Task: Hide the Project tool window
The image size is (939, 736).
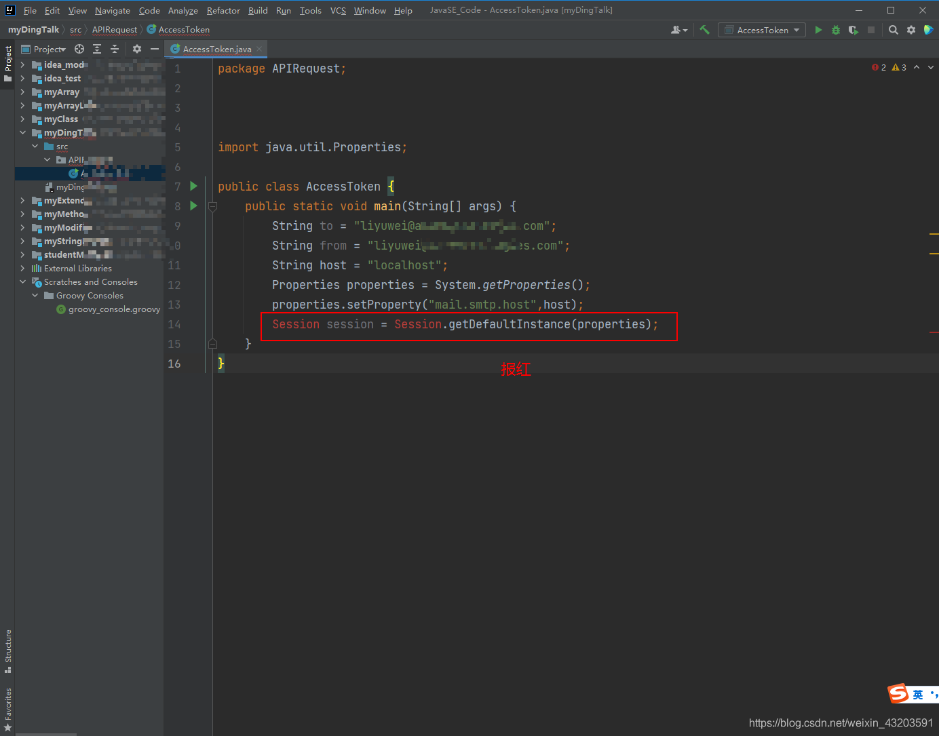Action: pyautogui.click(x=155, y=49)
